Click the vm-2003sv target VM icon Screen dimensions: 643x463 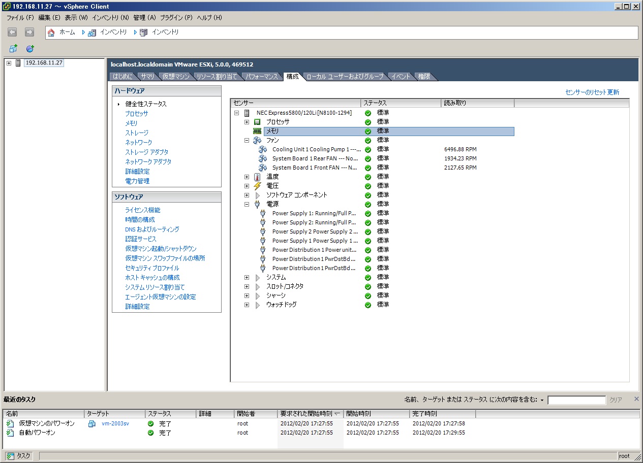coord(91,423)
